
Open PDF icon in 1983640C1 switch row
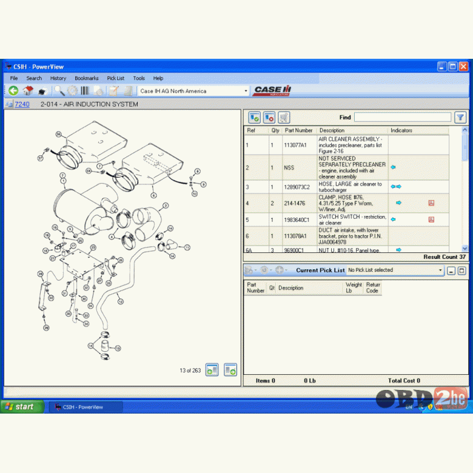[x=431, y=220]
